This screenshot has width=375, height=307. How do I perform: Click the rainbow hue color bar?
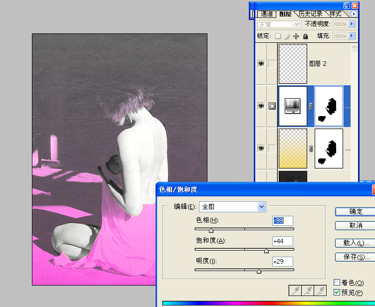(x=269, y=304)
